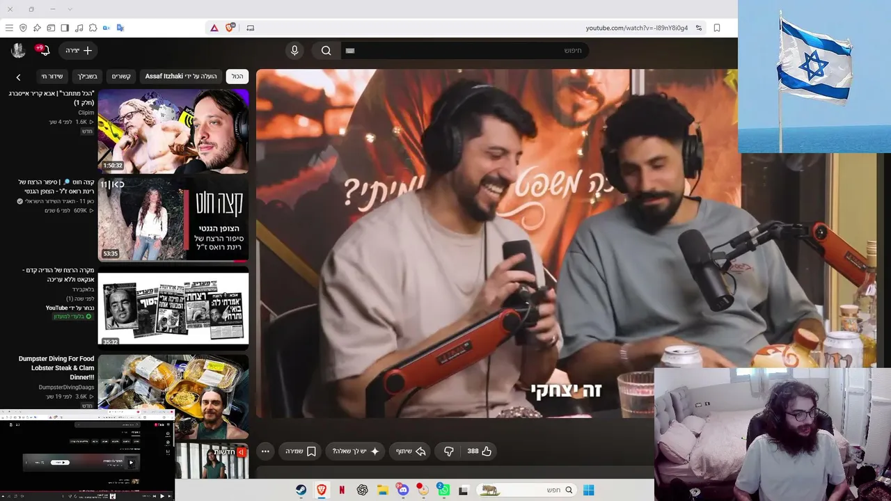891x501 pixels.
Task: Click the 'שיתוף' share button
Action: click(411, 451)
